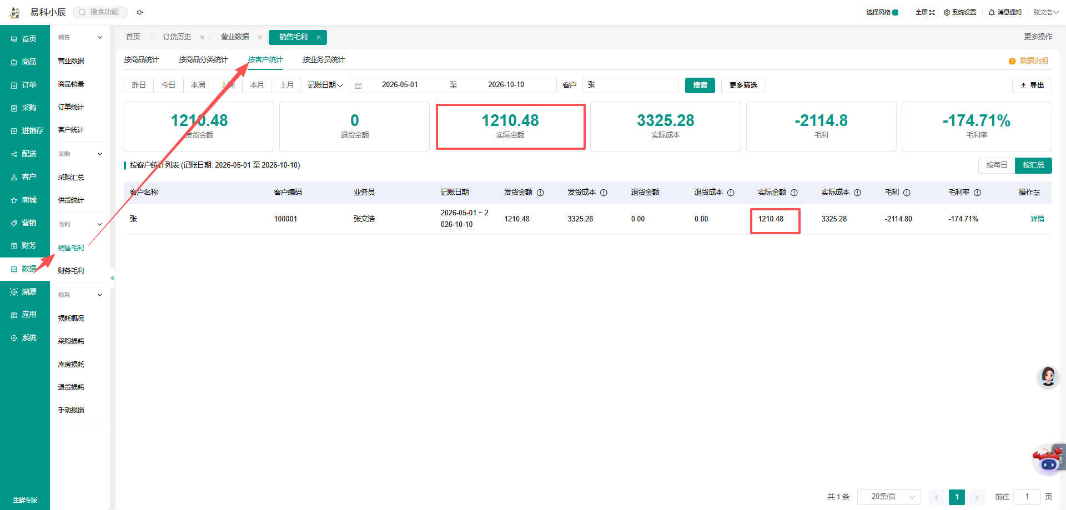Close the 销售毛利 page tab
This screenshot has height=510, width=1066.
pyautogui.click(x=319, y=37)
